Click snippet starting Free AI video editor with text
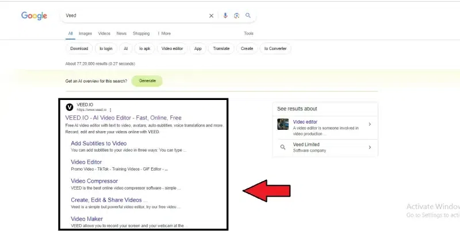Viewport: 460px width, 231px height. [x=144, y=129]
